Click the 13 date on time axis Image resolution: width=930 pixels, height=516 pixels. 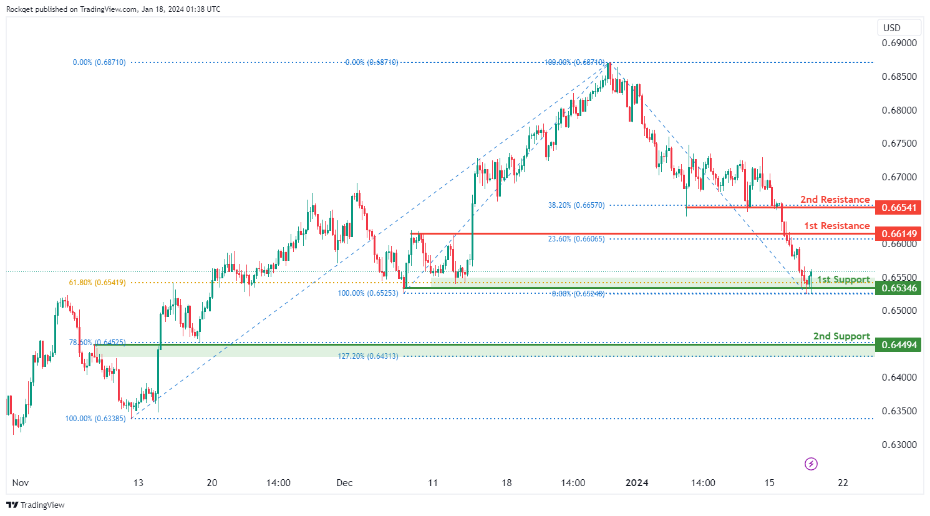(138, 483)
